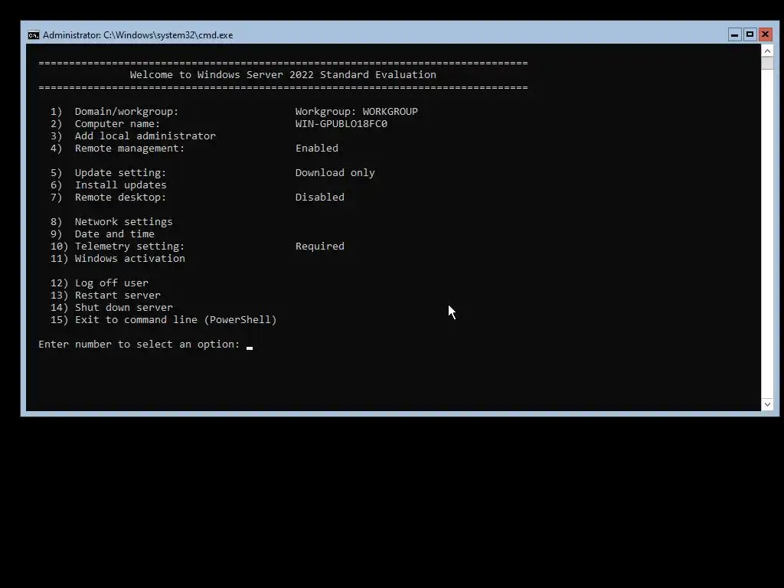Click the 'Download only' value
The width and height of the screenshot is (784, 588).
point(335,172)
